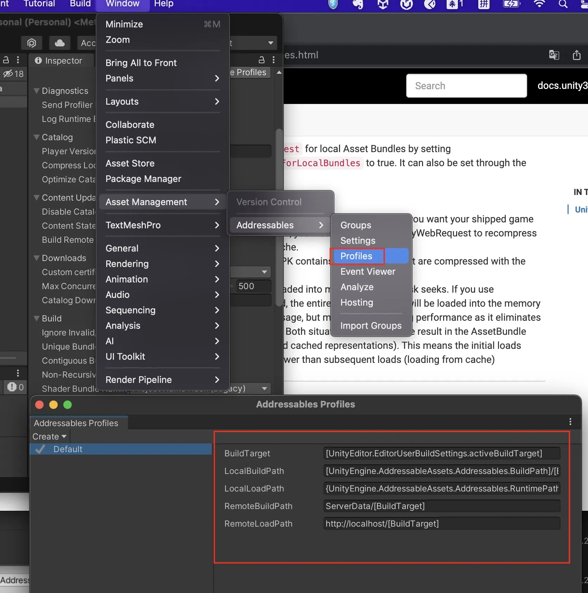Image resolution: width=588 pixels, height=593 pixels.
Task: Edit the LocalBuildPath value field
Action: click(x=442, y=471)
